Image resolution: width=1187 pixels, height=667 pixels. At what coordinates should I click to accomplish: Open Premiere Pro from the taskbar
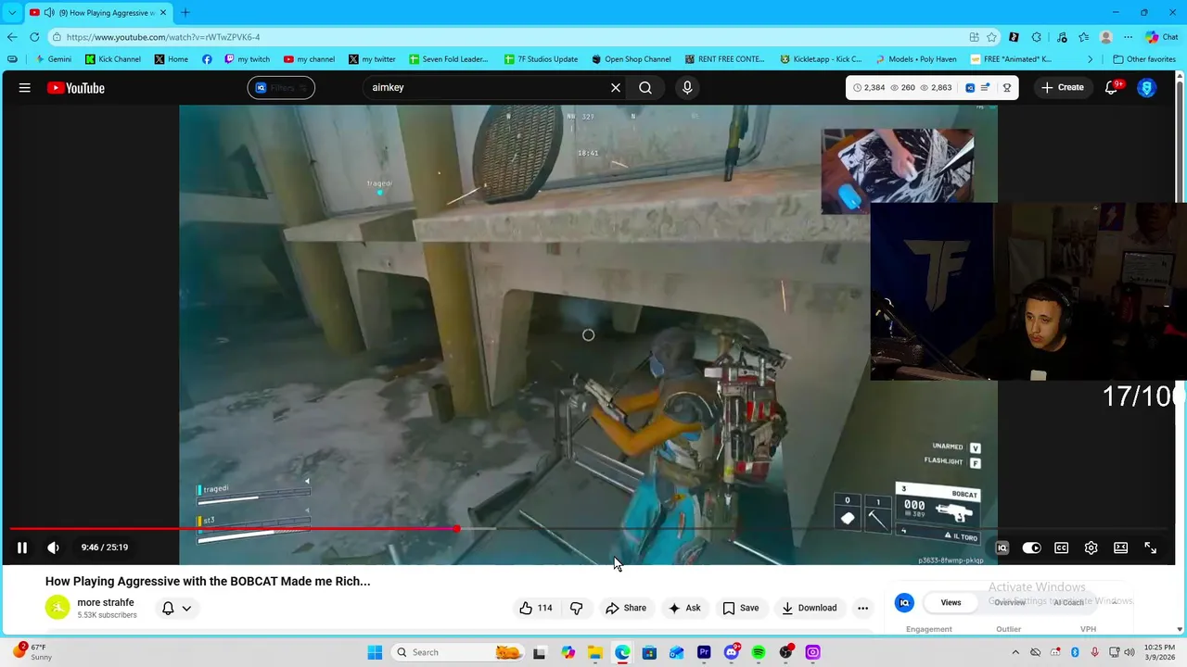point(704,652)
